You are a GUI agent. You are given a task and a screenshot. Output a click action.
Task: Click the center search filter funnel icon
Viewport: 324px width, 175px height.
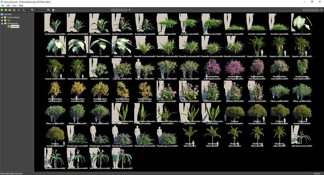pos(130,10)
